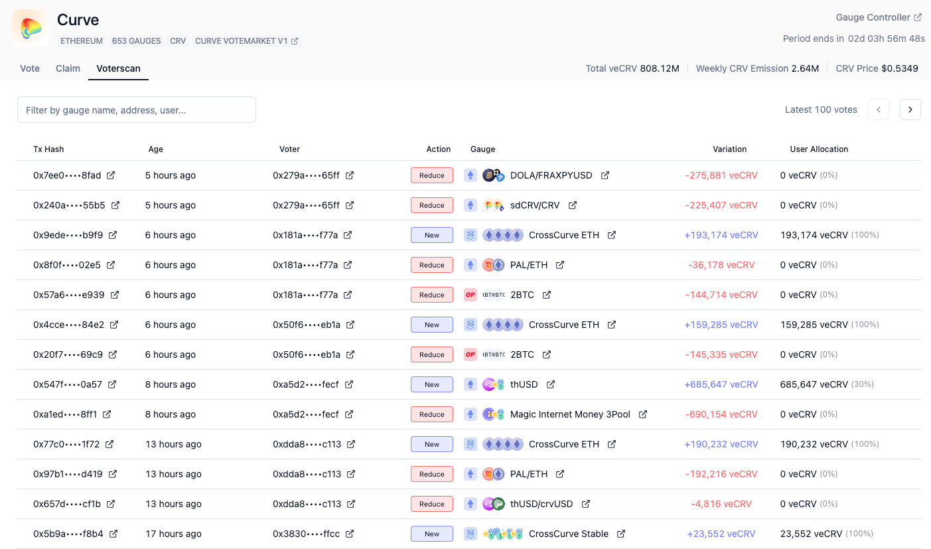This screenshot has width=931, height=549.
Task: Go to previous page of votes
Action: 879,110
